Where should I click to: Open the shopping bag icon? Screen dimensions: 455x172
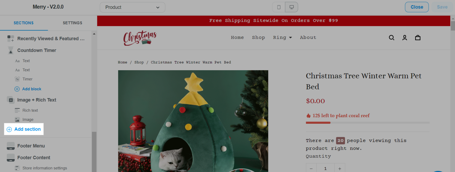click(x=418, y=38)
